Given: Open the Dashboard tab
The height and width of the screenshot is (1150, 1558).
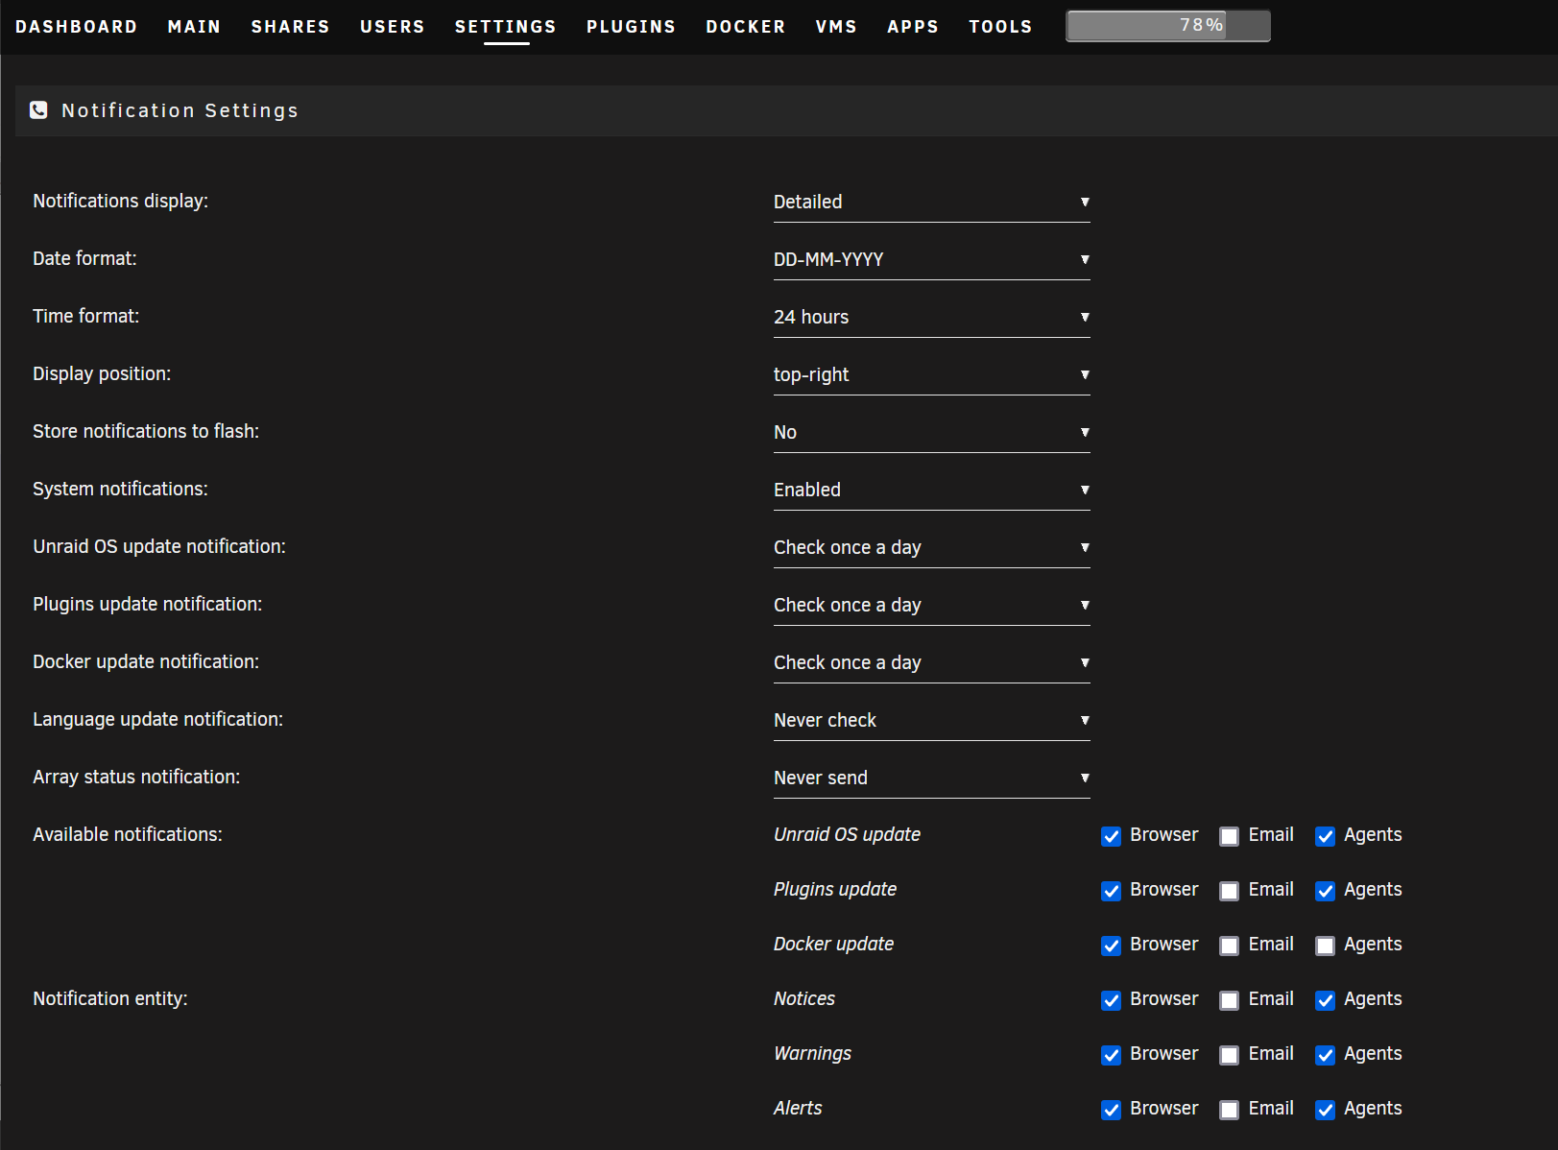Looking at the screenshot, I should (76, 27).
